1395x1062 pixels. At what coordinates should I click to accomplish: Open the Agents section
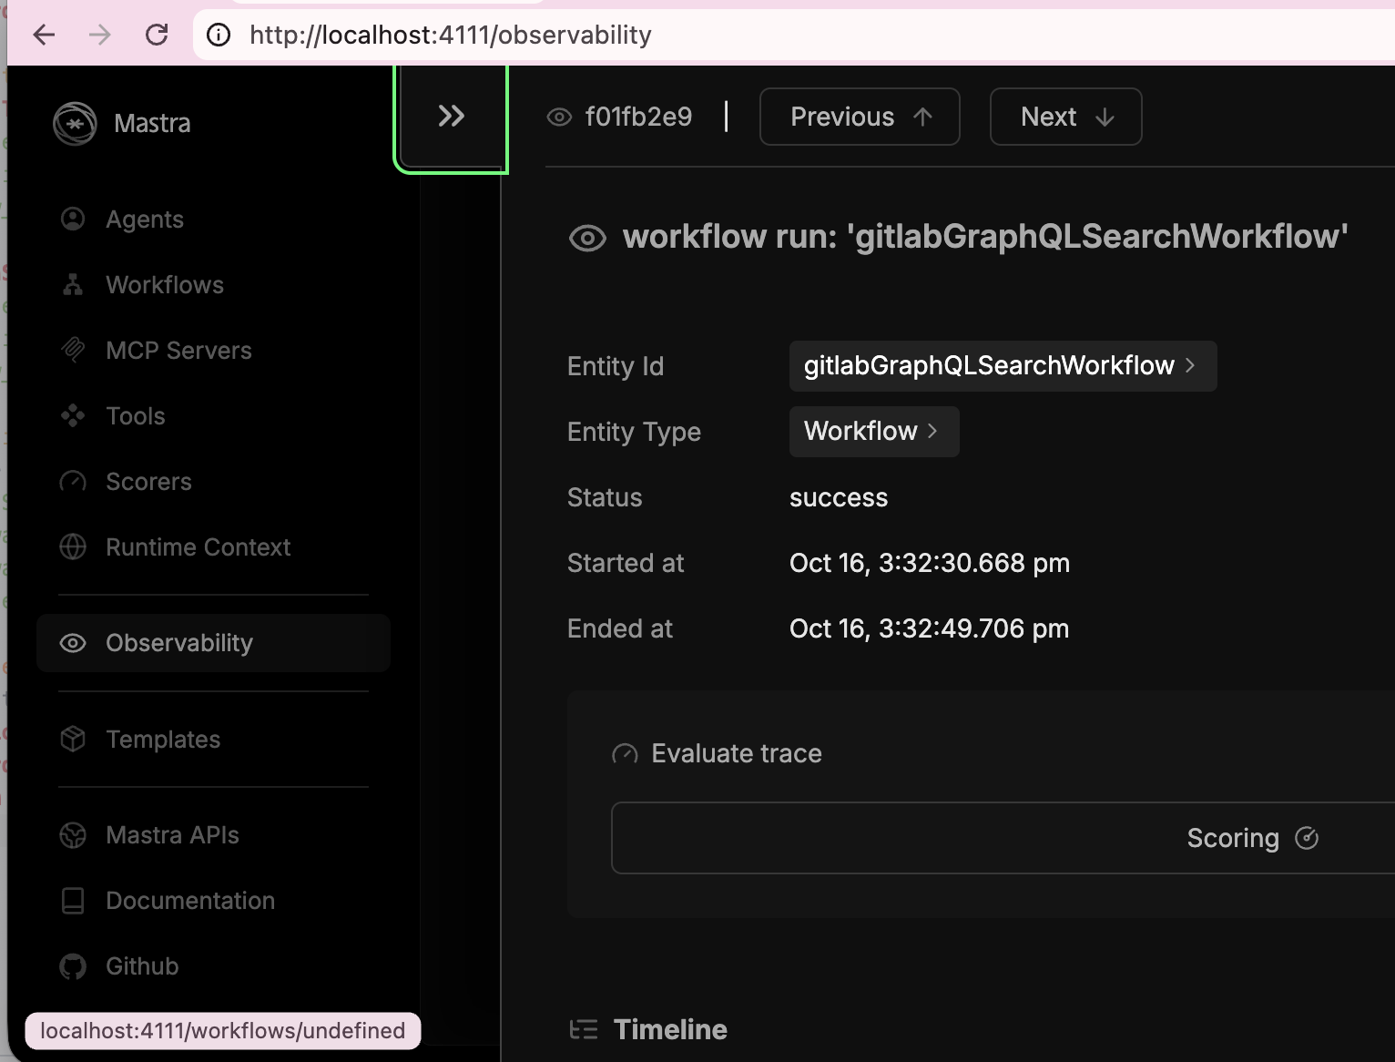[145, 220]
